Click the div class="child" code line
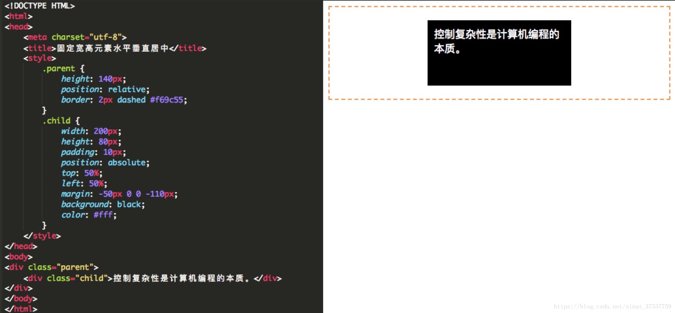This screenshot has width=675, height=313. [152, 278]
